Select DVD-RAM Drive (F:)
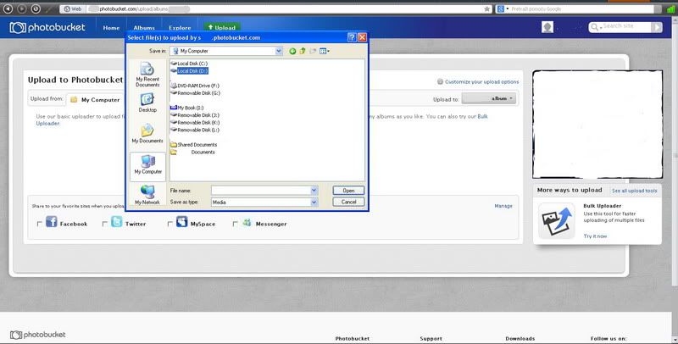Viewport: 678px width, 344px height. tap(195, 86)
